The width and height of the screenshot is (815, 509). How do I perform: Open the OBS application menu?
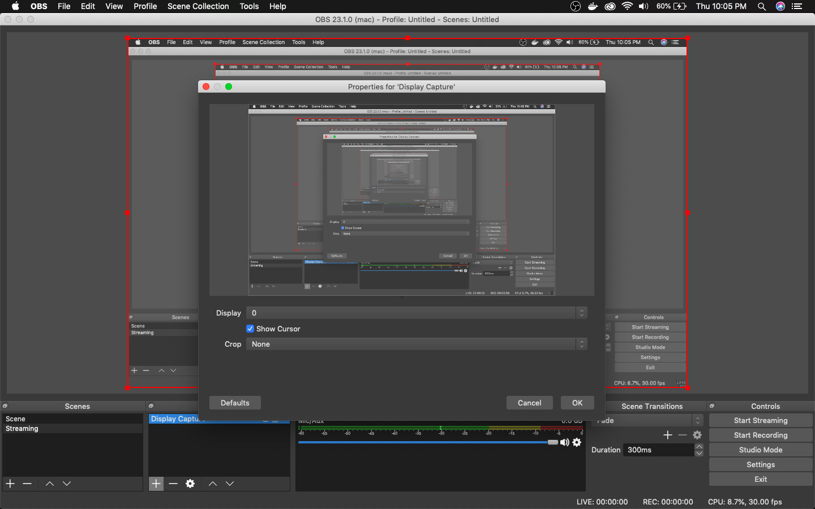pos(39,6)
